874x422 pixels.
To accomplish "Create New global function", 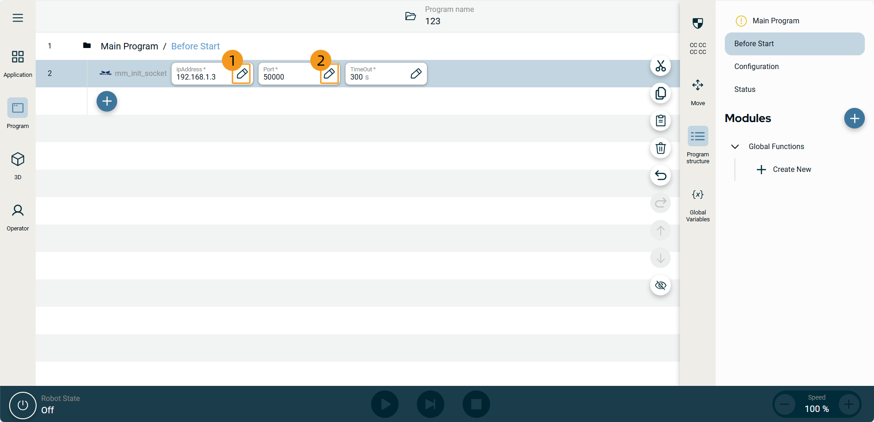I will pyautogui.click(x=784, y=170).
